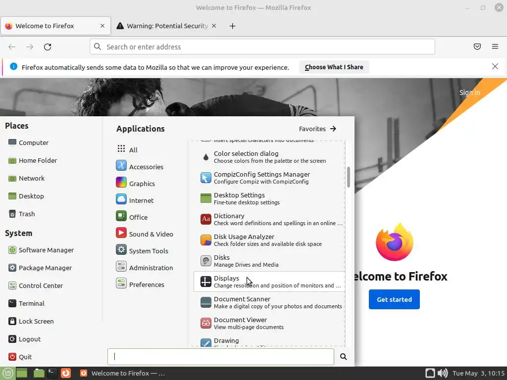Open a new Firefox tab

click(x=232, y=26)
